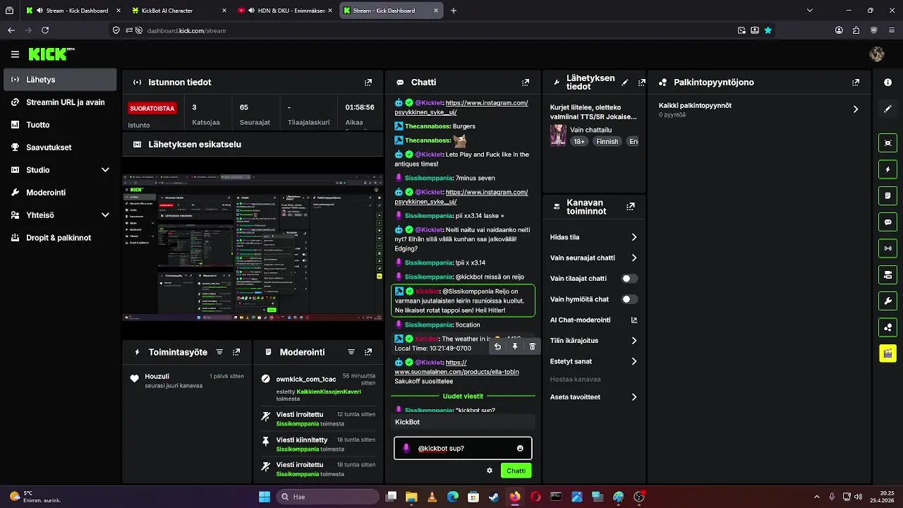The image size is (903, 508).
Task: Open AI Chat-moderointi external link
Action: point(634,320)
